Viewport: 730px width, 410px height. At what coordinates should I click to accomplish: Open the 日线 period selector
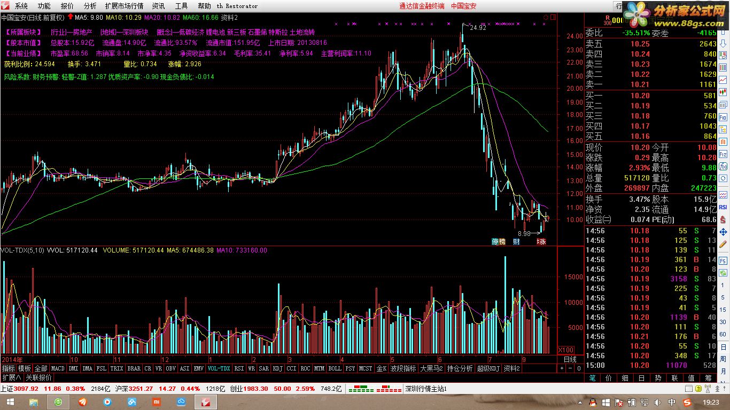[570, 359]
